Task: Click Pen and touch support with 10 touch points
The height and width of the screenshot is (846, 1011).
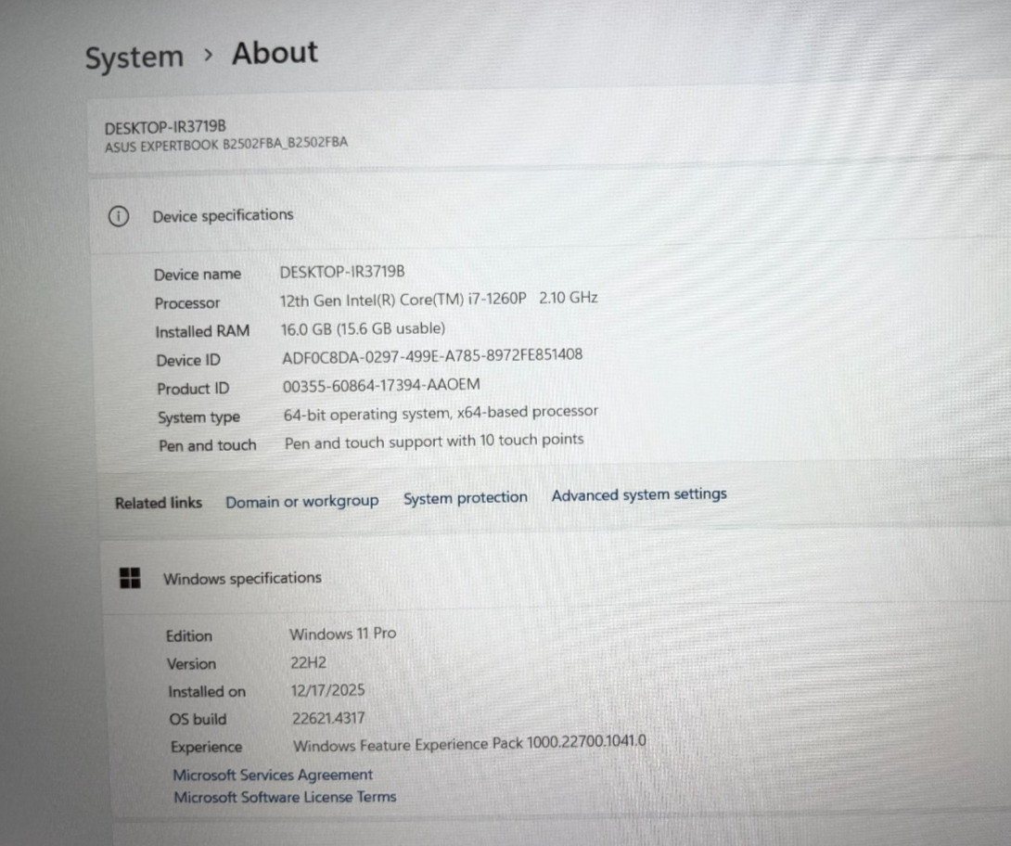Action: pos(434,442)
